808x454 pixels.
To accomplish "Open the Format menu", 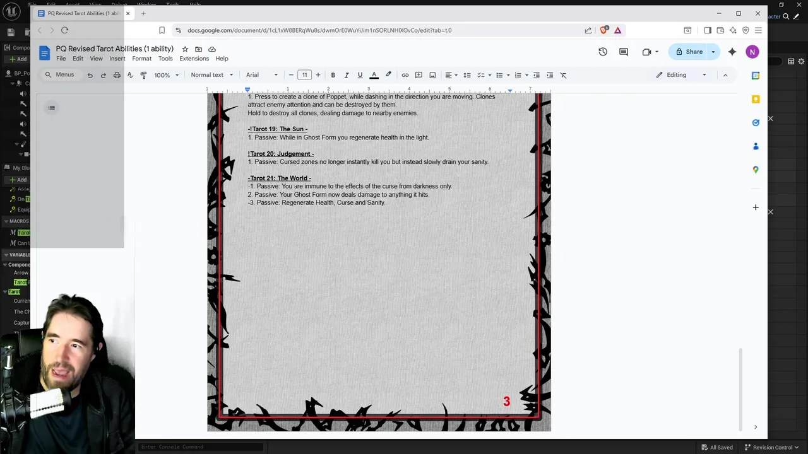I will pos(141,59).
